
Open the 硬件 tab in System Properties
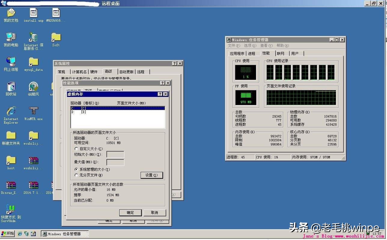pos(95,72)
